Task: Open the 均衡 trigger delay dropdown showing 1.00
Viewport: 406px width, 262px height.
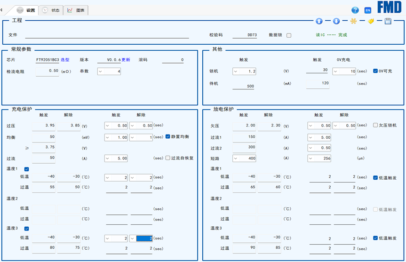Action: [116, 137]
